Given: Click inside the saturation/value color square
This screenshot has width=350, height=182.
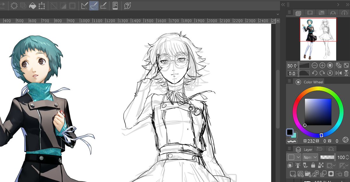Looking at the screenshot, I should [x=318, y=112].
